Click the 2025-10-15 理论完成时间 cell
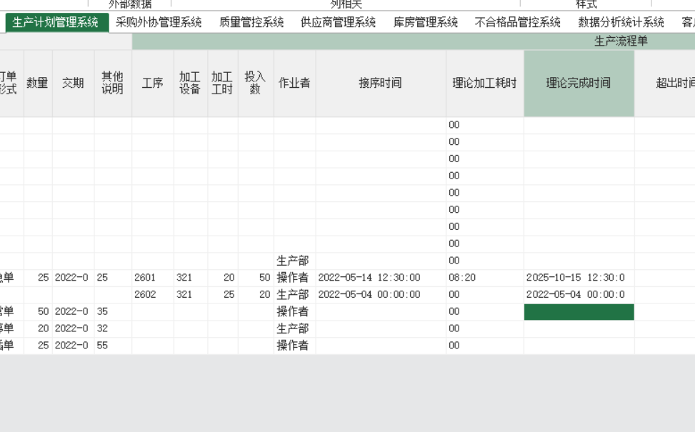 click(x=579, y=278)
